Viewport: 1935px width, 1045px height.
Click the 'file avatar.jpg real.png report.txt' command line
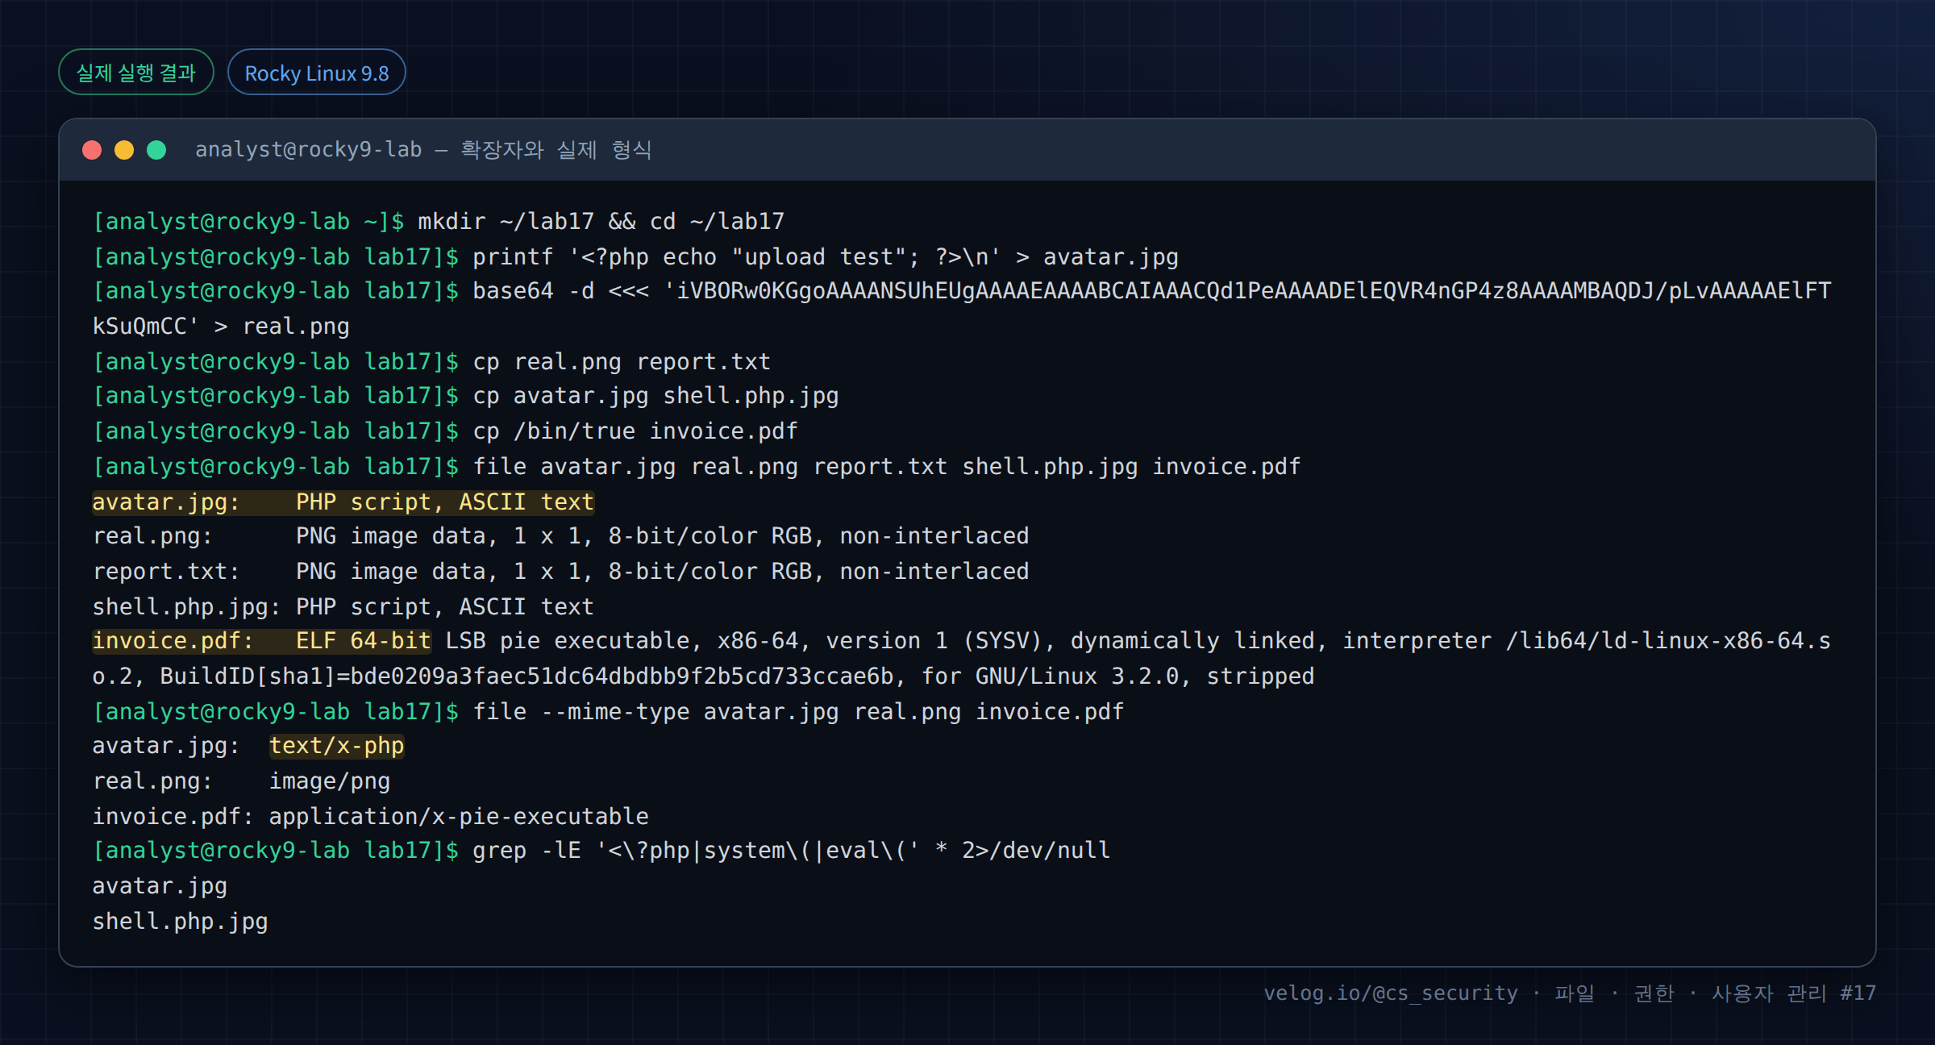coord(887,466)
